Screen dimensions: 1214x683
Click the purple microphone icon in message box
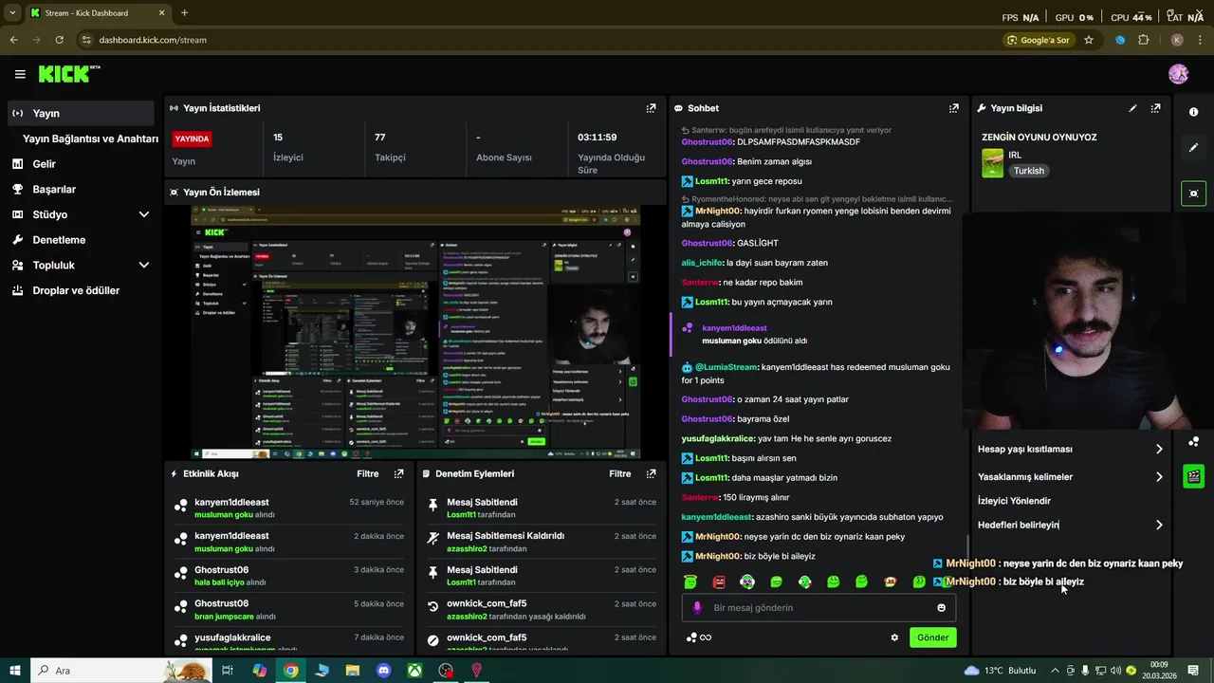click(697, 607)
